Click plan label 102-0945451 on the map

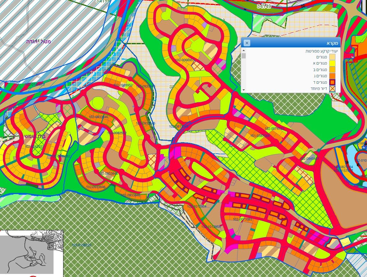click(x=309, y=159)
